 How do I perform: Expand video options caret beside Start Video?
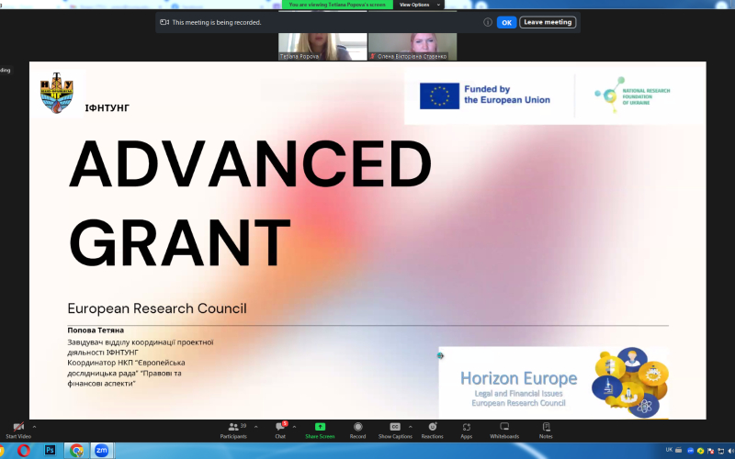coord(34,427)
